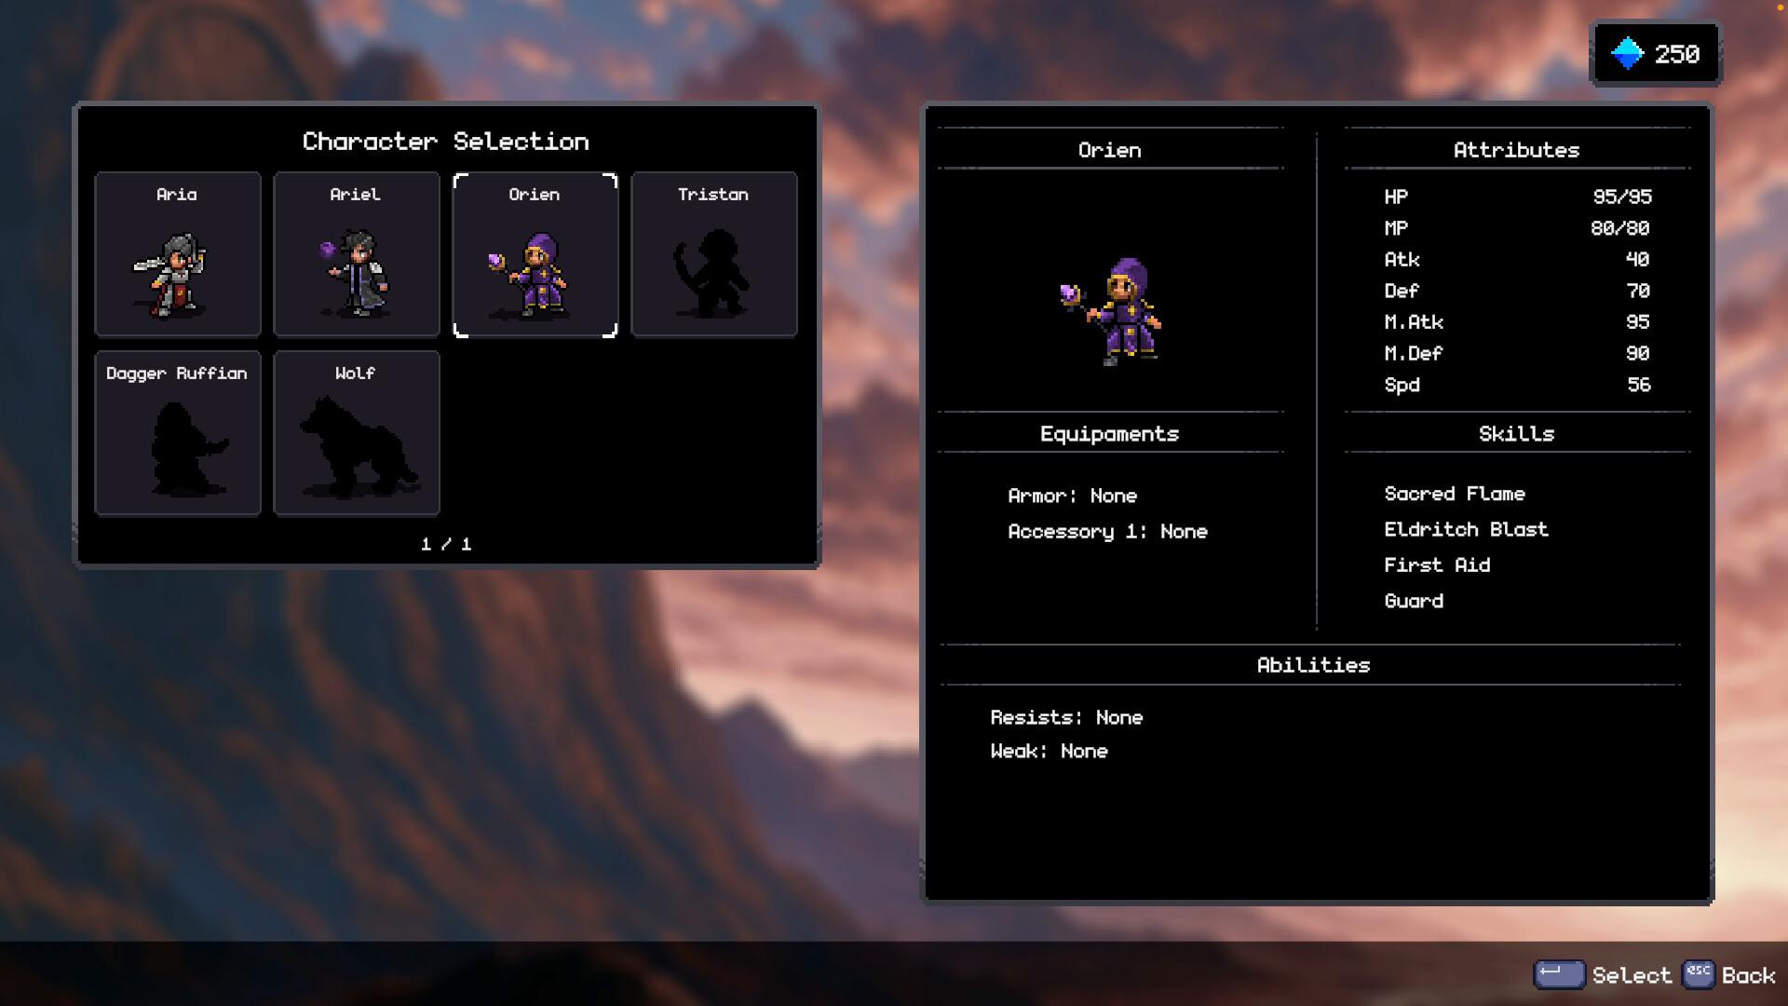Click the 1/1 page indicator

pos(447,543)
